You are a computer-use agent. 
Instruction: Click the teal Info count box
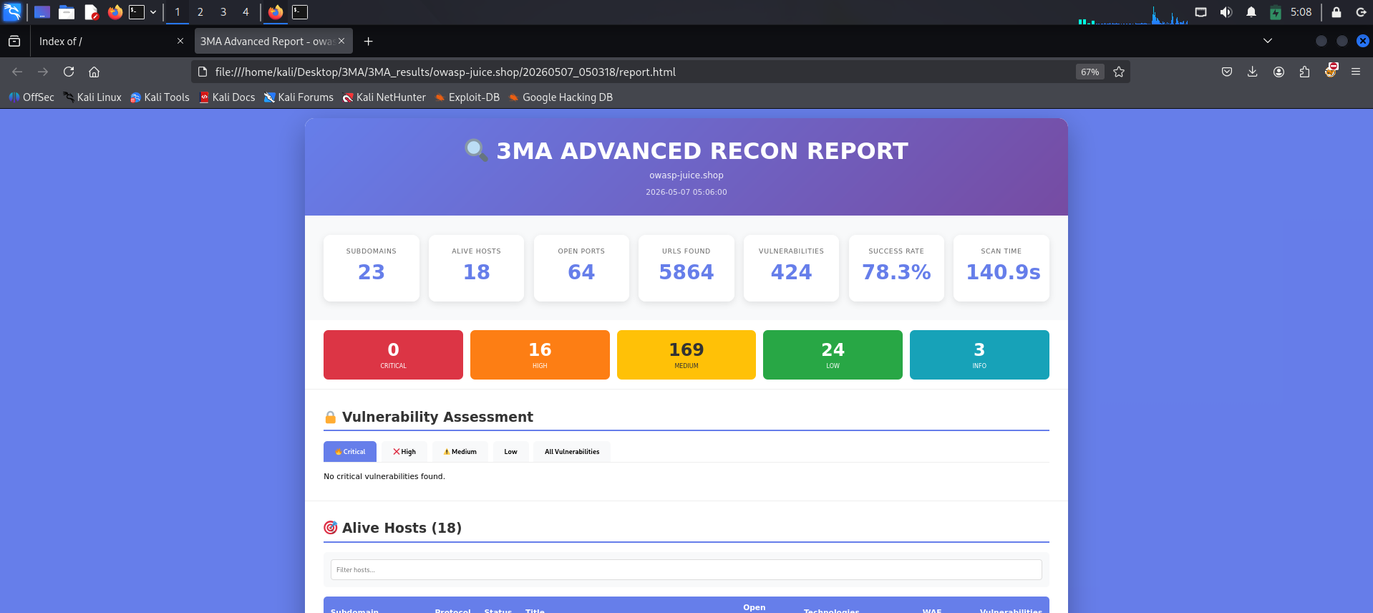click(979, 354)
